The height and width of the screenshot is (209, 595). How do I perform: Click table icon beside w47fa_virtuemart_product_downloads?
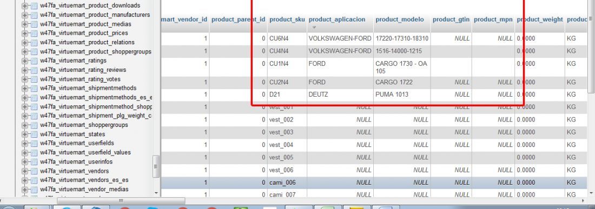coord(34,6)
